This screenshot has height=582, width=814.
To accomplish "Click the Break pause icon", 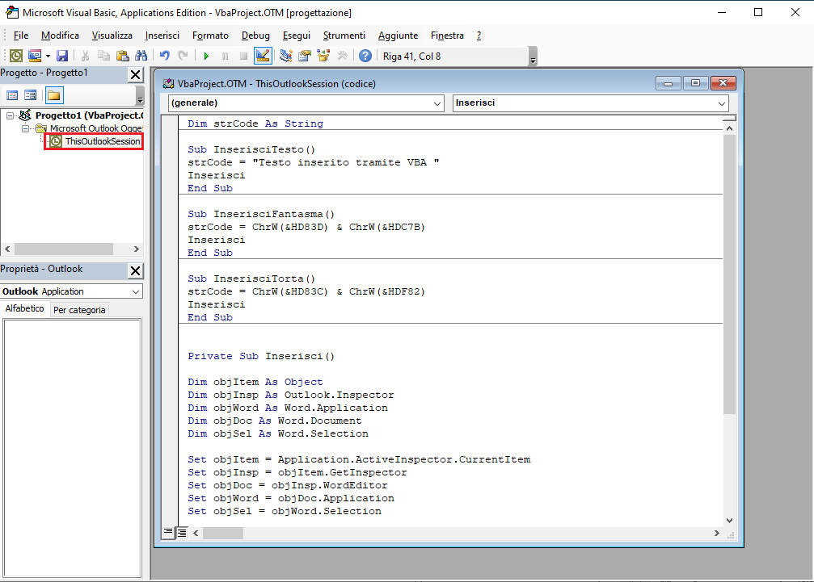I will pos(225,56).
